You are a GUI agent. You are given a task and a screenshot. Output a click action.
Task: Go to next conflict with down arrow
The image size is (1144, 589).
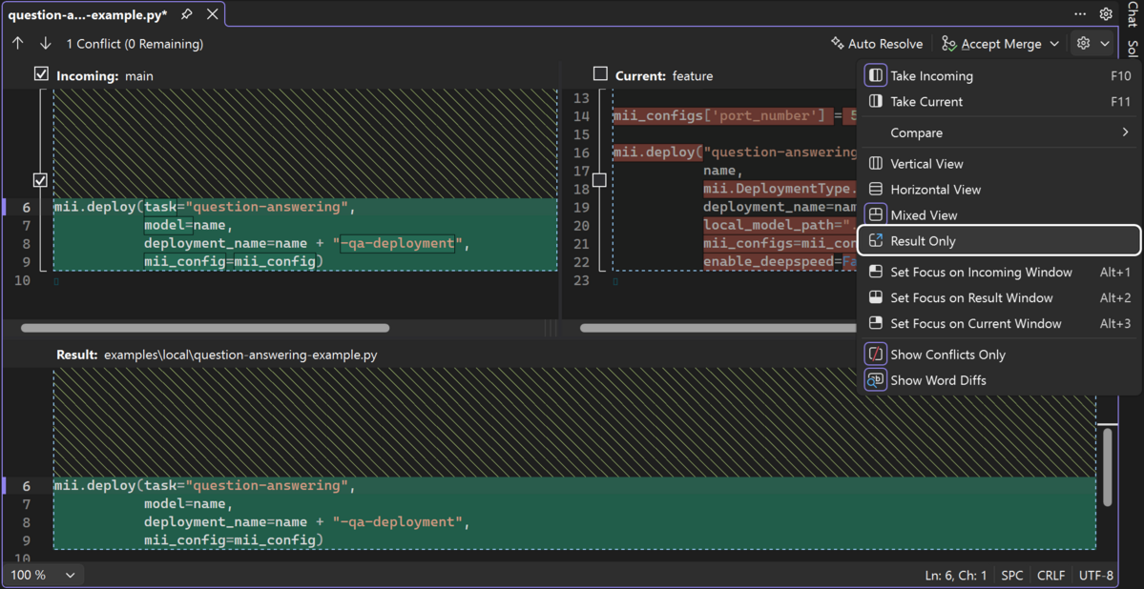(x=45, y=44)
